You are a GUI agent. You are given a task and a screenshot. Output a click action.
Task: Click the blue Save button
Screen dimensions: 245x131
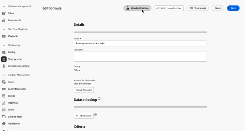233,8
